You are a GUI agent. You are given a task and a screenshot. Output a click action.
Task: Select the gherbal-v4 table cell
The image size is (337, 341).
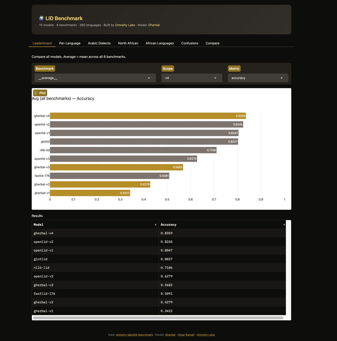[95, 233]
